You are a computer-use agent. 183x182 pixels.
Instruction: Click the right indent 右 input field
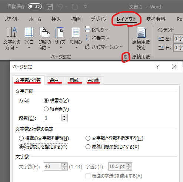(178, 47)
